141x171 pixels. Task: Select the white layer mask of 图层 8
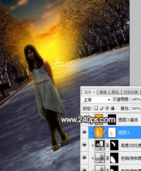(112, 132)
